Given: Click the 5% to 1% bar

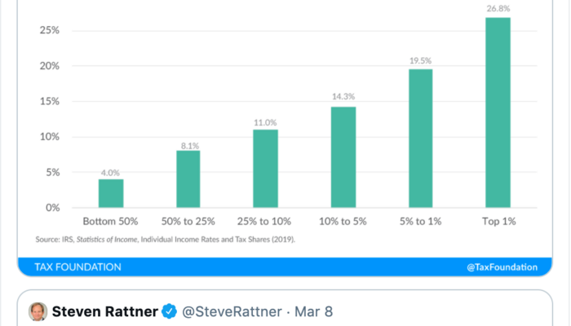Looking at the screenshot, I should tap(420, 138).
